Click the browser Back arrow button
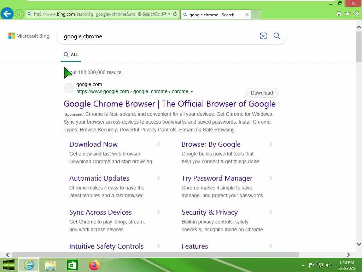362x272 pixels. [x=7, y=14]
